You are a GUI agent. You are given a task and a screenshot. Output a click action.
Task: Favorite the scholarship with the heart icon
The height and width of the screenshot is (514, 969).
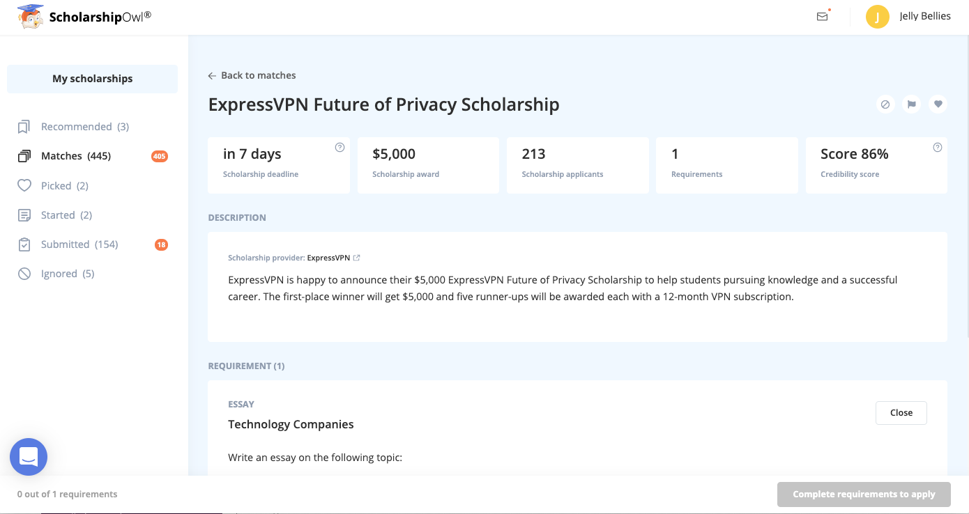938,104
